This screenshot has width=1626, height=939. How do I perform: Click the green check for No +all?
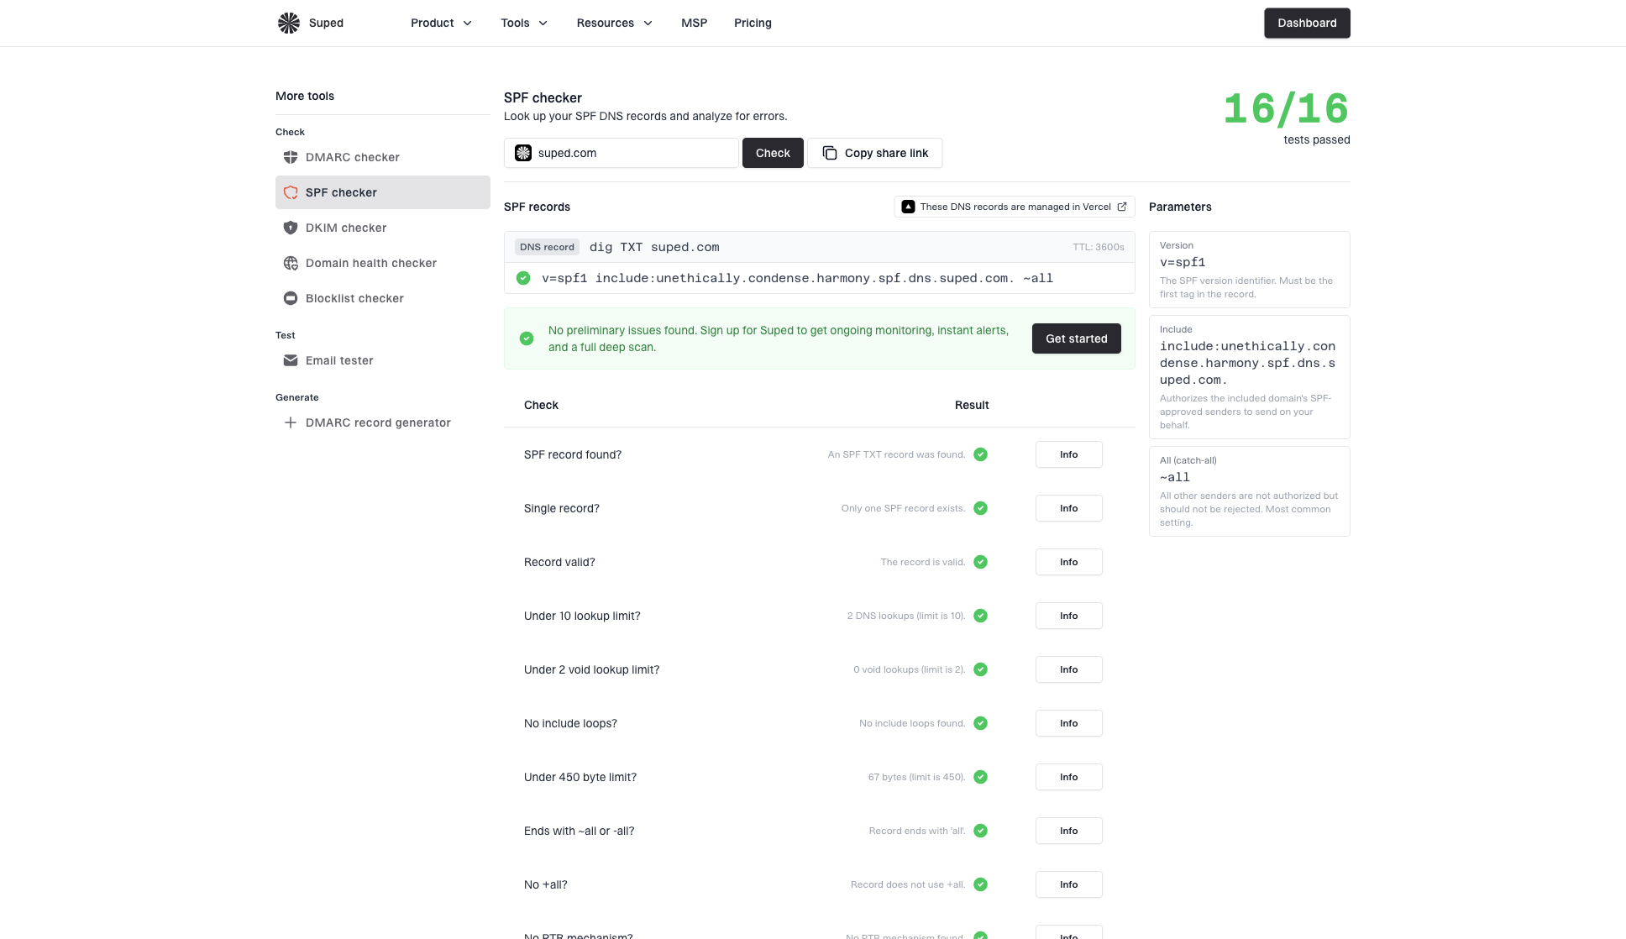(x=980, y=884)
